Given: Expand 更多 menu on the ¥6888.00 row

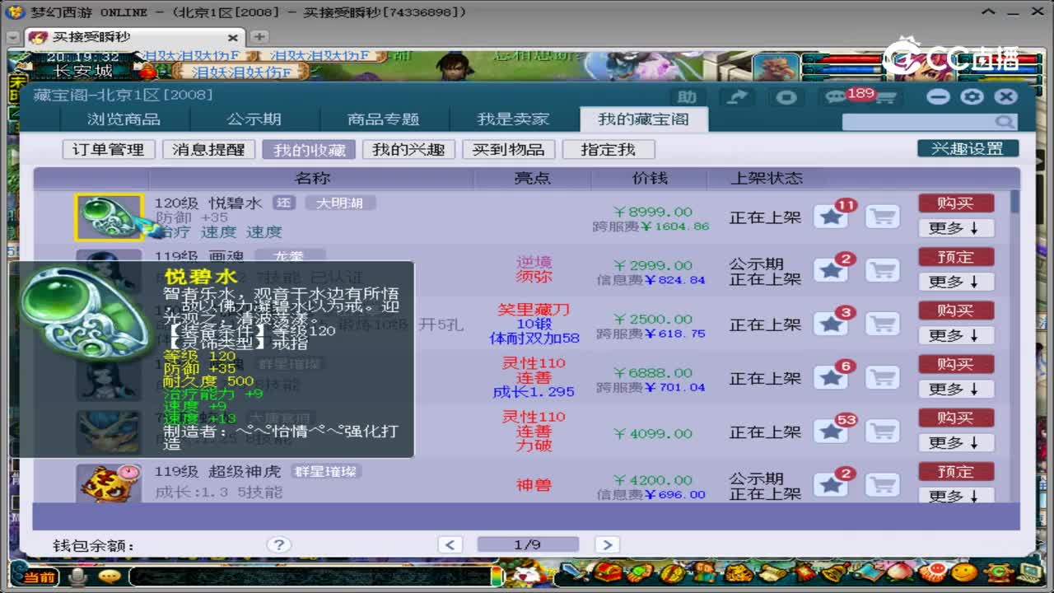Looking at the screenshot, I should [x=956, y=389].
